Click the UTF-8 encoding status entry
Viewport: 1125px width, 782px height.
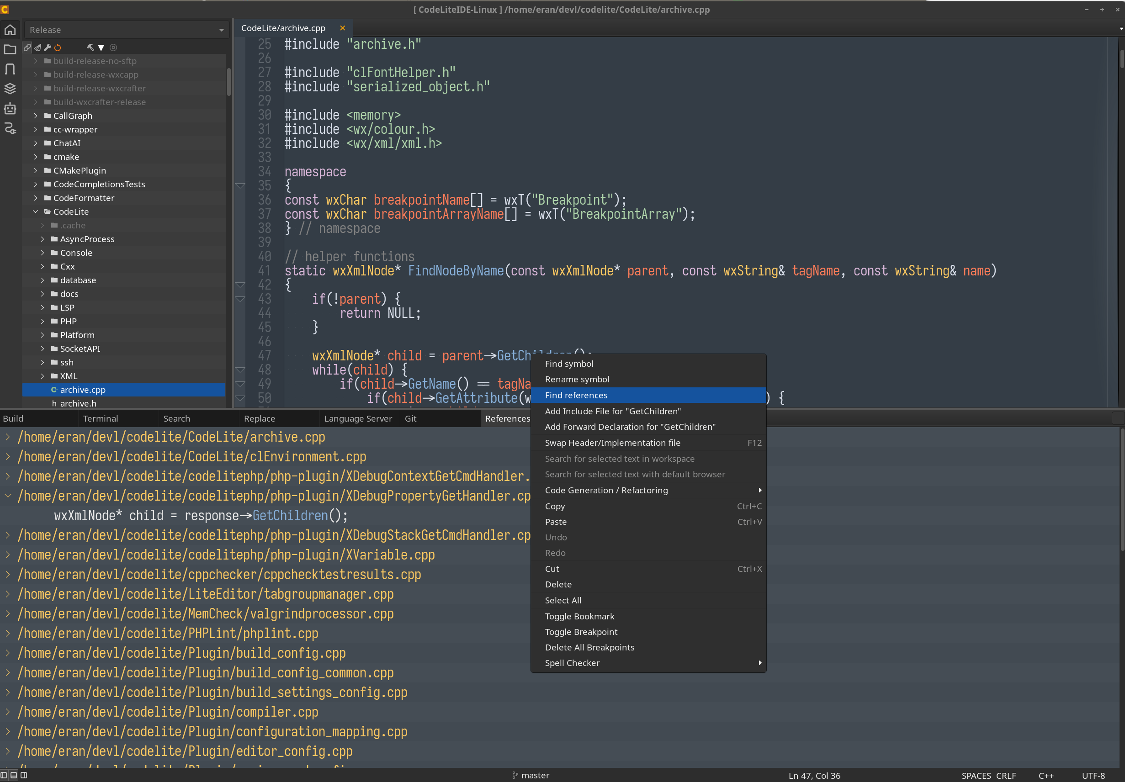1093,776
